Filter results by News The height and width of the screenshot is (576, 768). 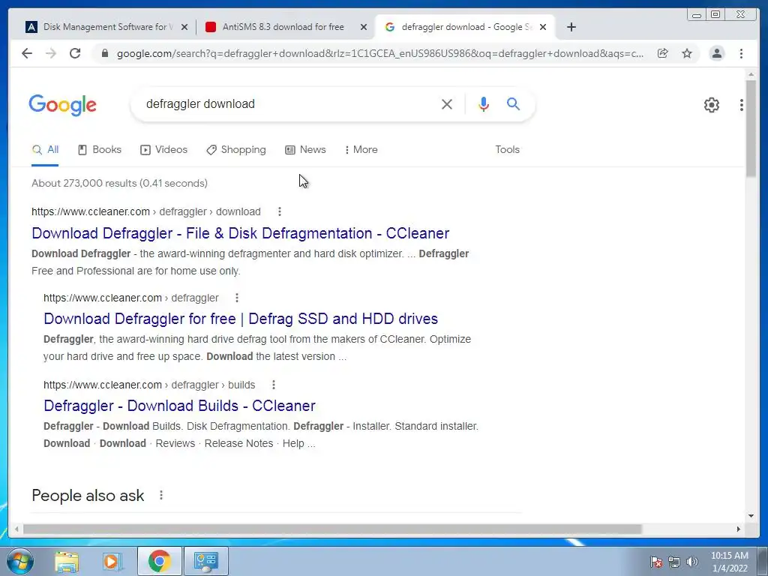[306, 149]
